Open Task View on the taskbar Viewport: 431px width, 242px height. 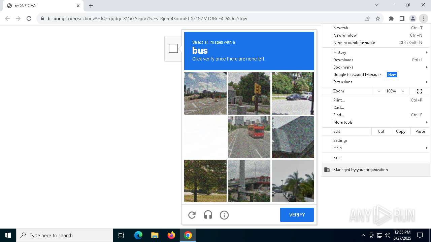(121, 235)
